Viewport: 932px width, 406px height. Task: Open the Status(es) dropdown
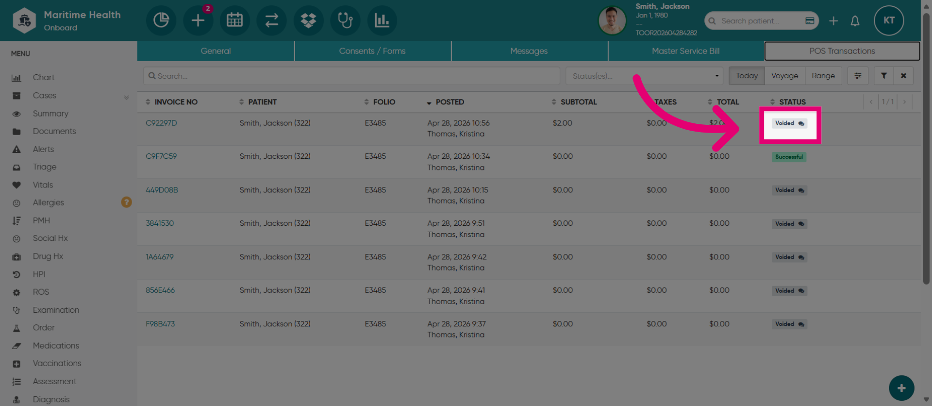644,76
